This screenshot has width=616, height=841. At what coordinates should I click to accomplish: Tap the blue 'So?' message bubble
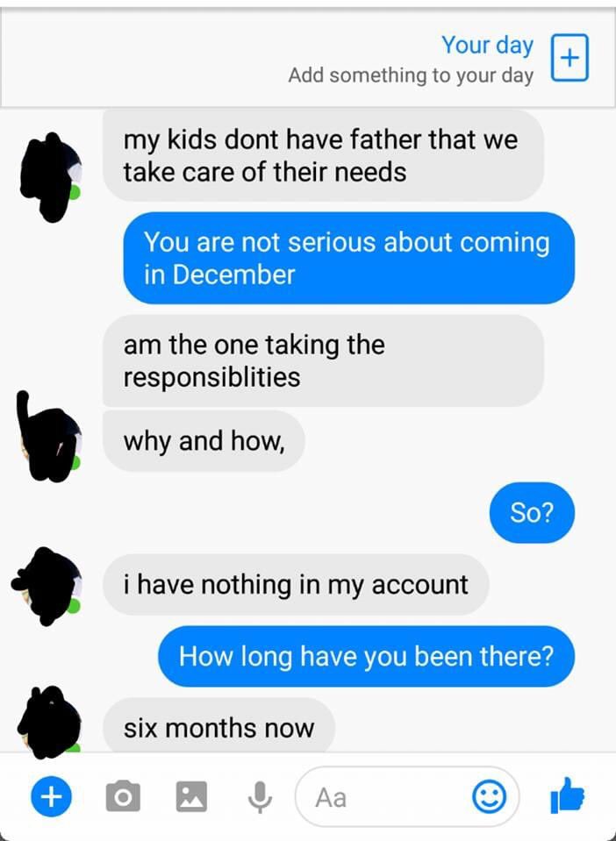[x=532, y=513]
